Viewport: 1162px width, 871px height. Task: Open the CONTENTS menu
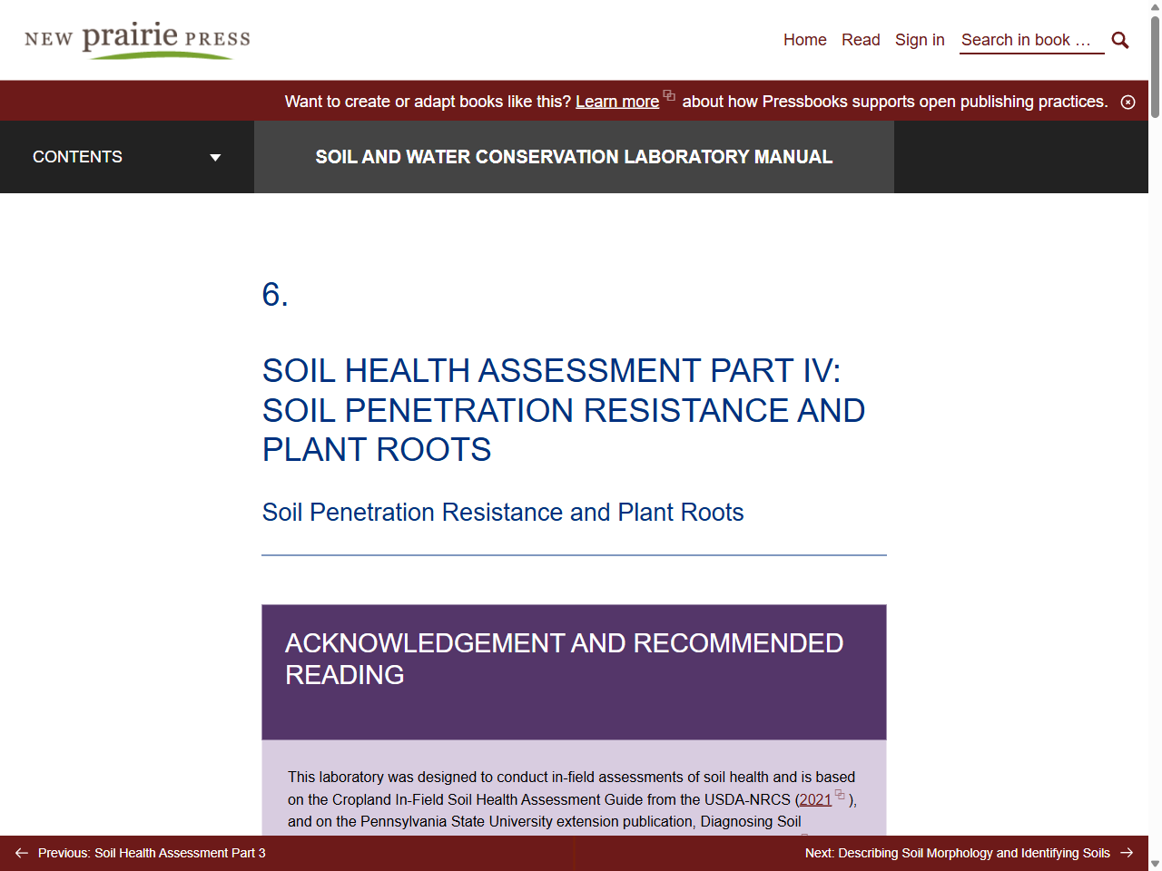(x=77, y=157)
